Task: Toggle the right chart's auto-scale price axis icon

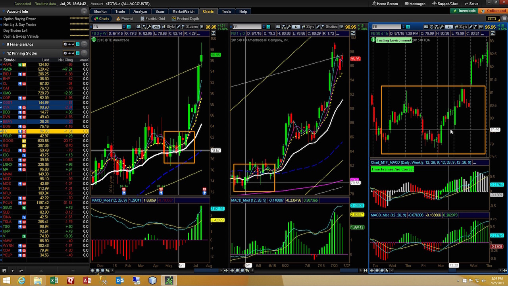Action: [x=493, y=33]
